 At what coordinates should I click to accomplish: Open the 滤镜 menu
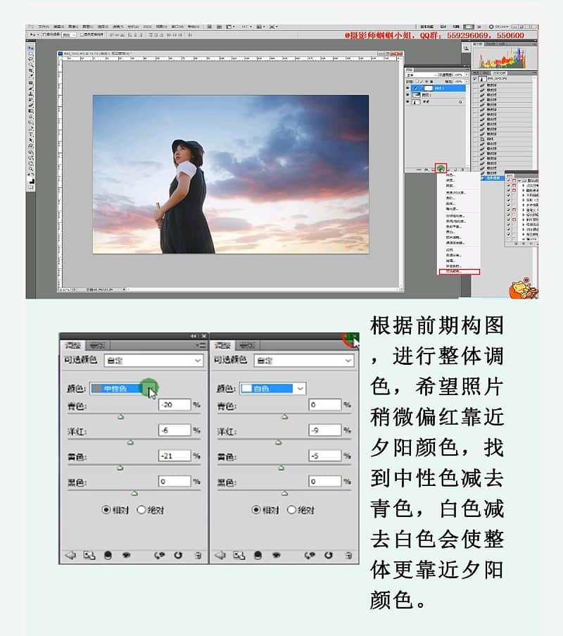pyautogui.click(x=118, y=27)
